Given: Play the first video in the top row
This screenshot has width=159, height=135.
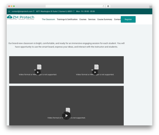Looking at the screenshot, I should [x=38, y=72].
